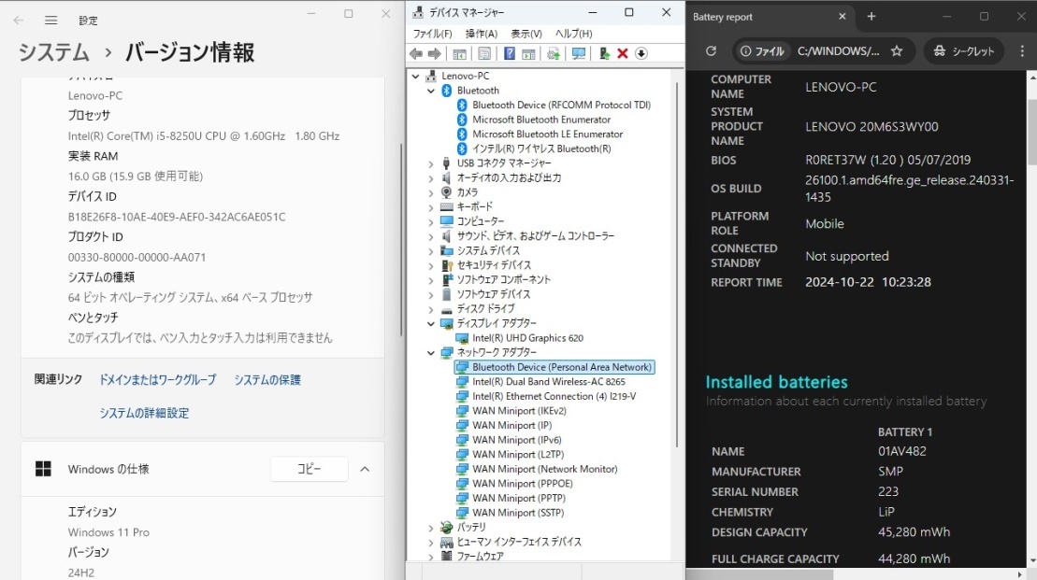The image size is (1037, 580).
Task: Open the 表示(V) menu
Action: pyautogui.click(x=526, y=34)
